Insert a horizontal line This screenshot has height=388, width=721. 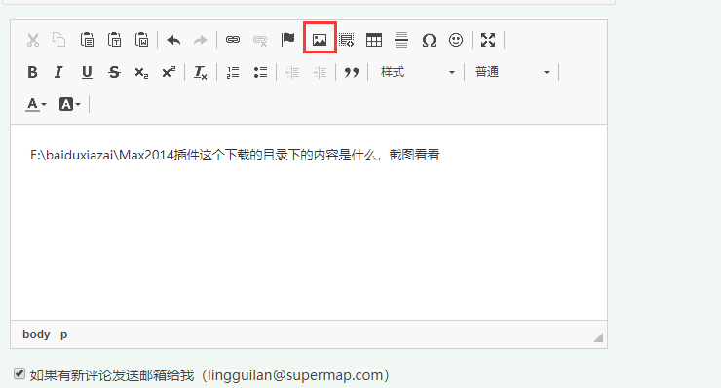(401, 40)
